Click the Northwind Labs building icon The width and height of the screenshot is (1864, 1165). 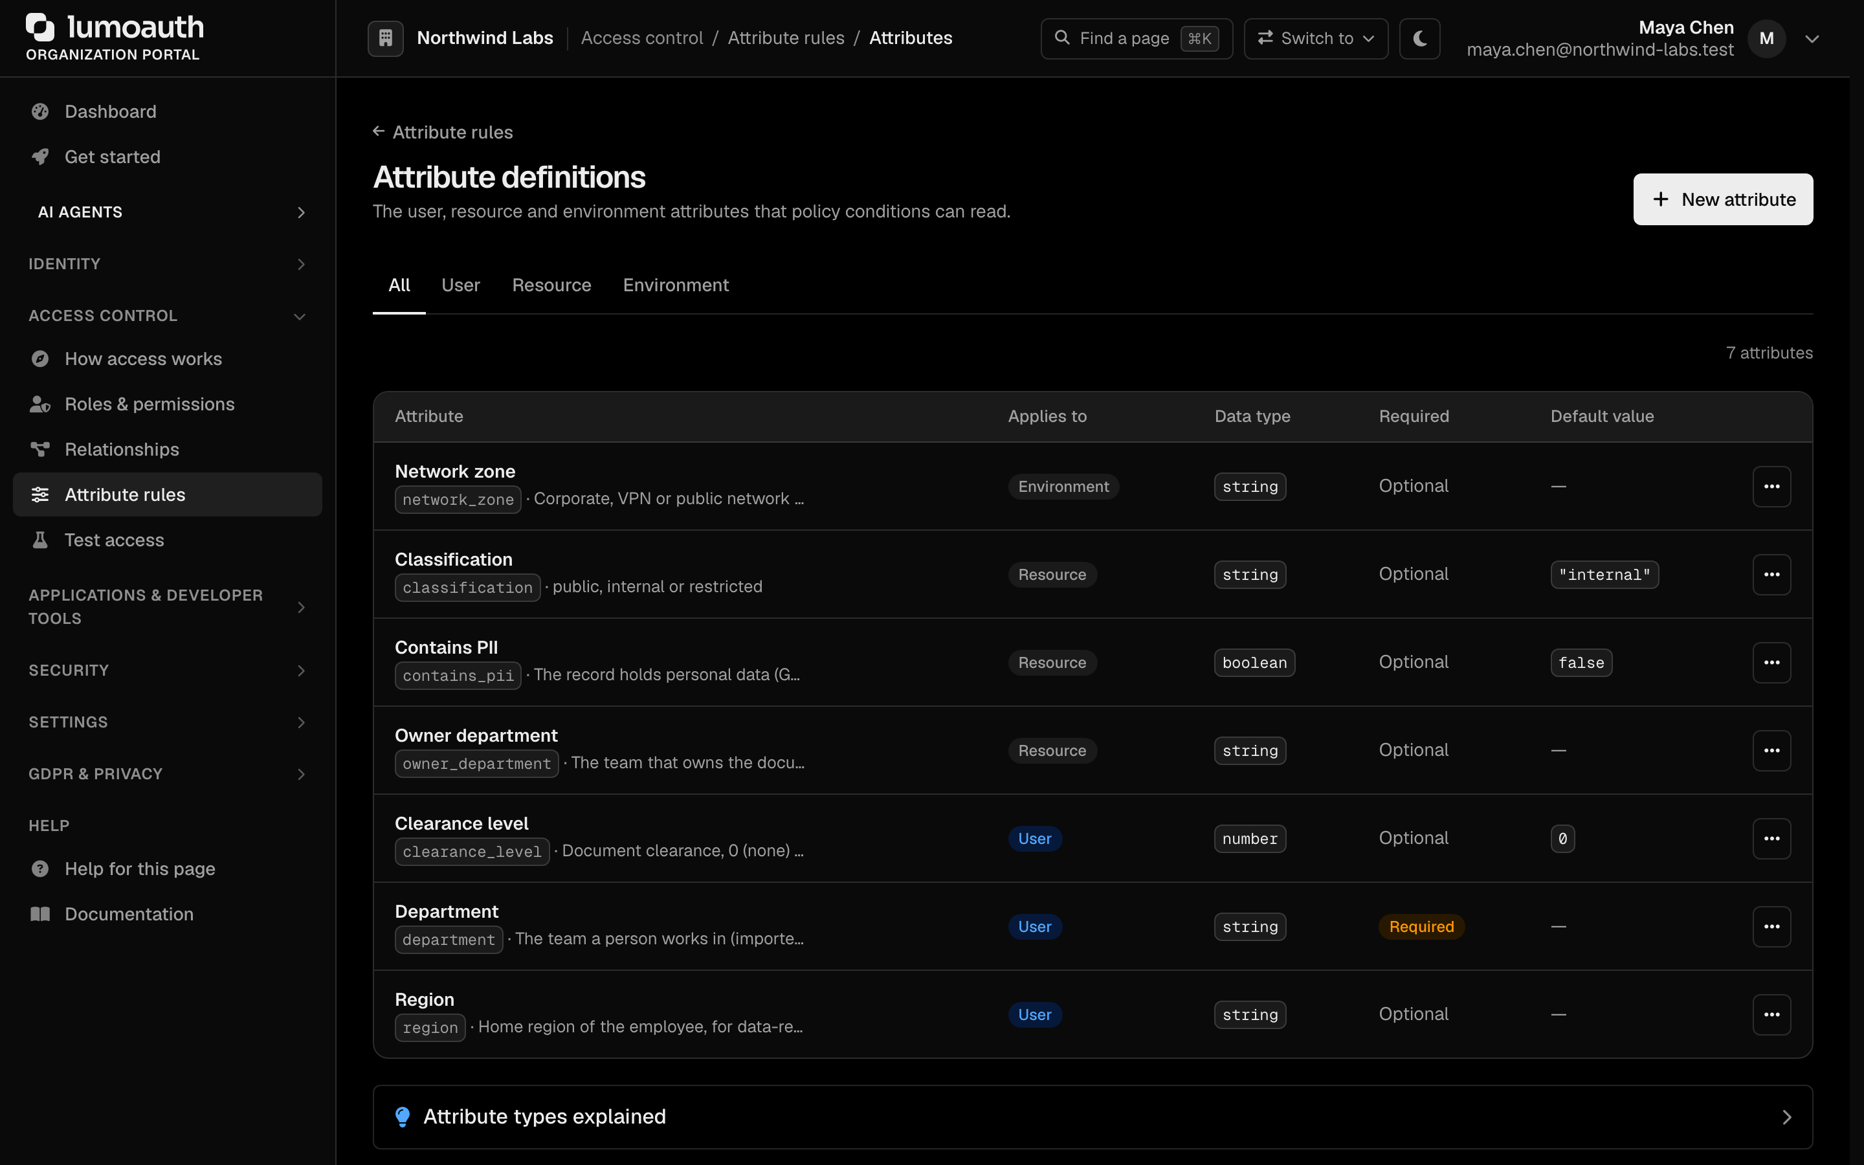click(x=386, y=38)
